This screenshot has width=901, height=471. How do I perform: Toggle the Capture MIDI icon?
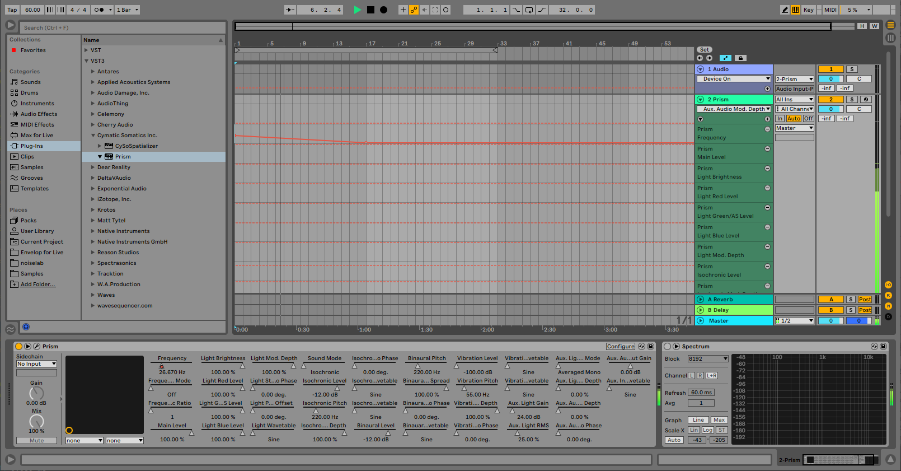pyautogui.click(x=435, y=10)
